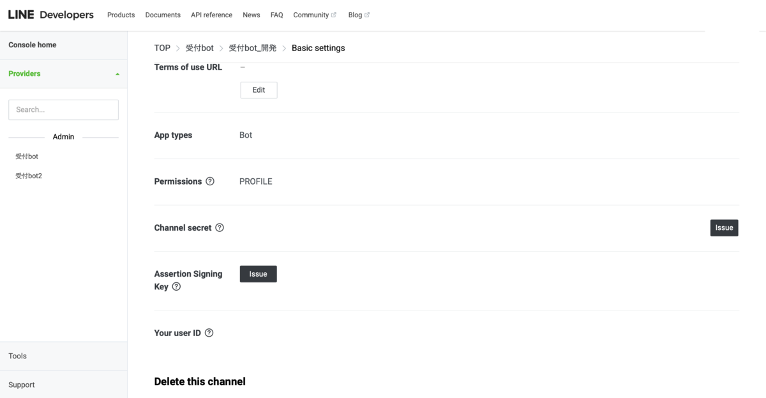Edit the Terms of use URL
Viewport: 766px width, 398px height.
[259, 90]
